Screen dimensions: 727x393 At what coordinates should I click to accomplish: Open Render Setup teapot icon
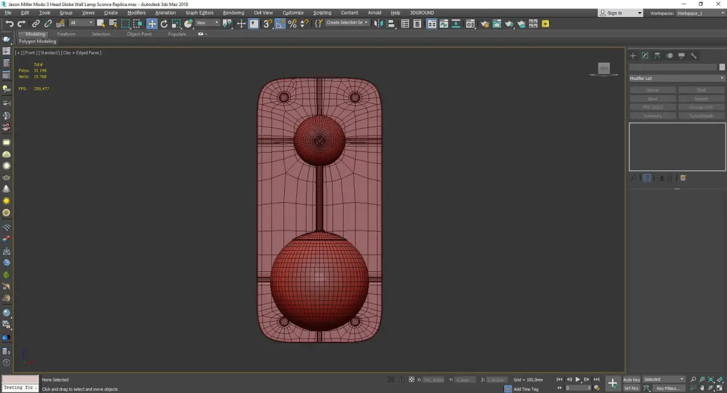point(485,24)
